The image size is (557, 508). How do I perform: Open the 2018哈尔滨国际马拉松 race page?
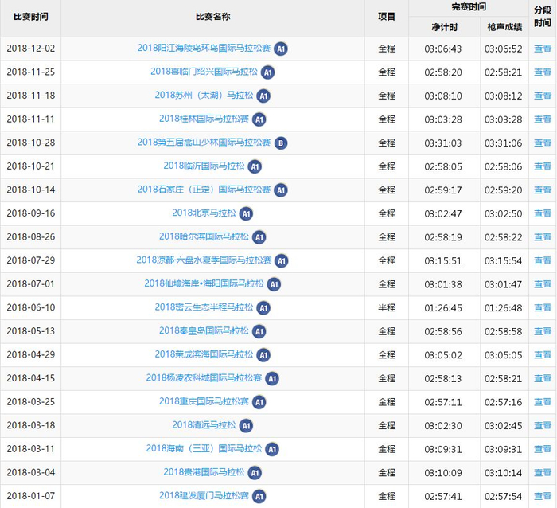(204, 236)
